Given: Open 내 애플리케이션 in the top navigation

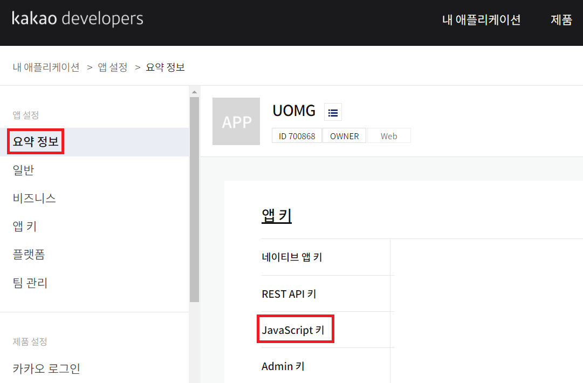Looking at the screenshot, I should (x=481, y=20).
